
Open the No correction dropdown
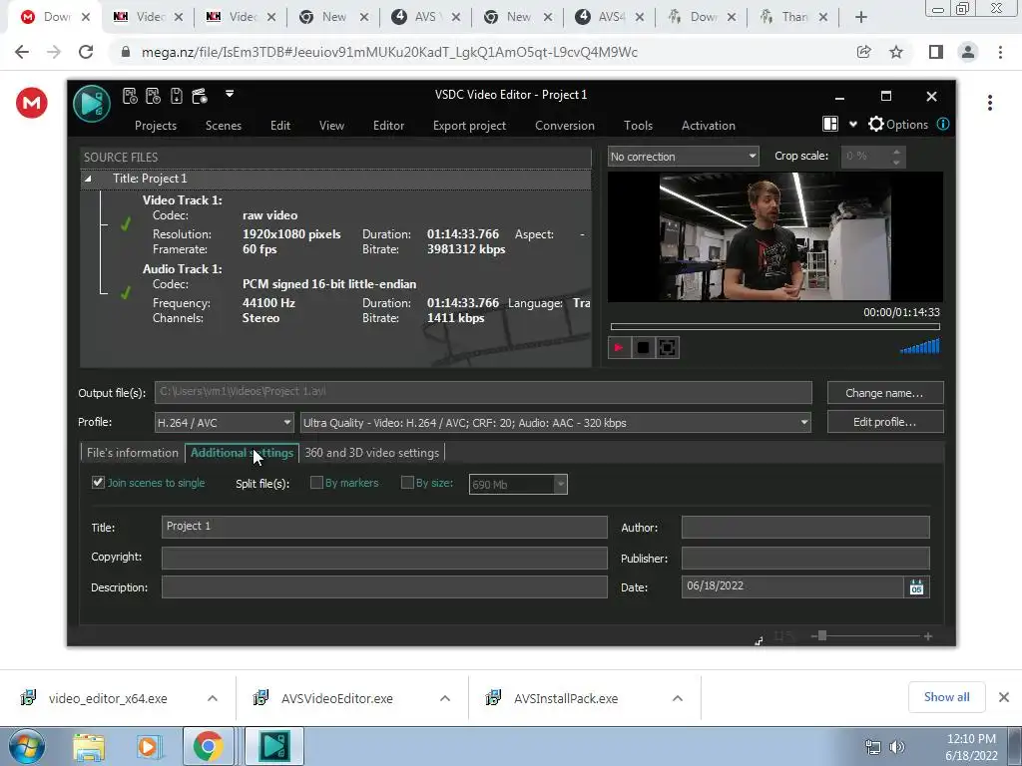(x=683, y=157)
